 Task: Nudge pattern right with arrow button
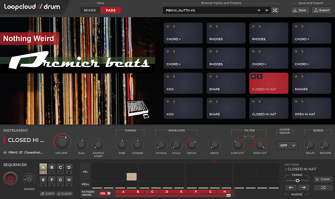pos(304,188)
